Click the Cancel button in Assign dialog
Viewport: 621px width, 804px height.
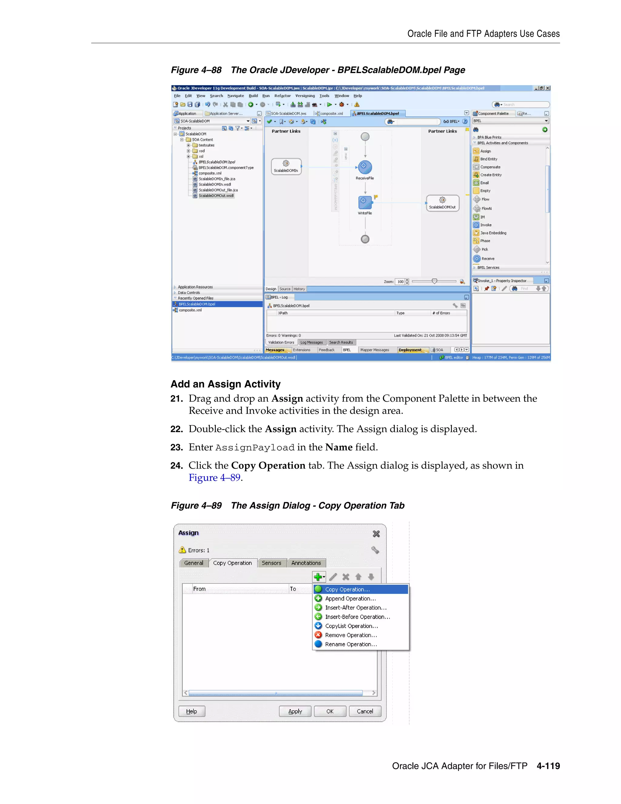click(x=365, y=711)
